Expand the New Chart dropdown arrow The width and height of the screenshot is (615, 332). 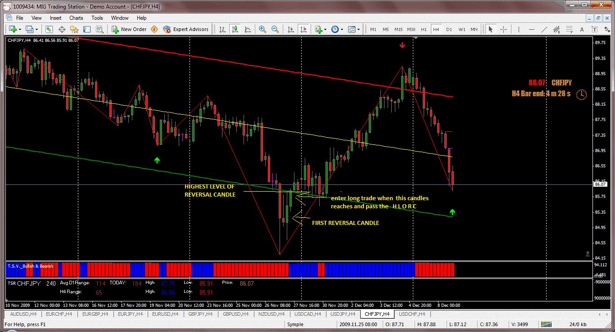pyautogui.click(x=19, y=29)
